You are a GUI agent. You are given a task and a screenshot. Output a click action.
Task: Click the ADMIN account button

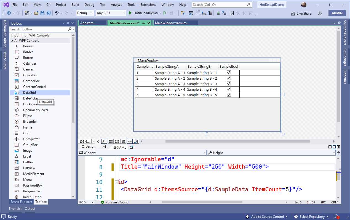pyautogui.click(x=337, y=13)
